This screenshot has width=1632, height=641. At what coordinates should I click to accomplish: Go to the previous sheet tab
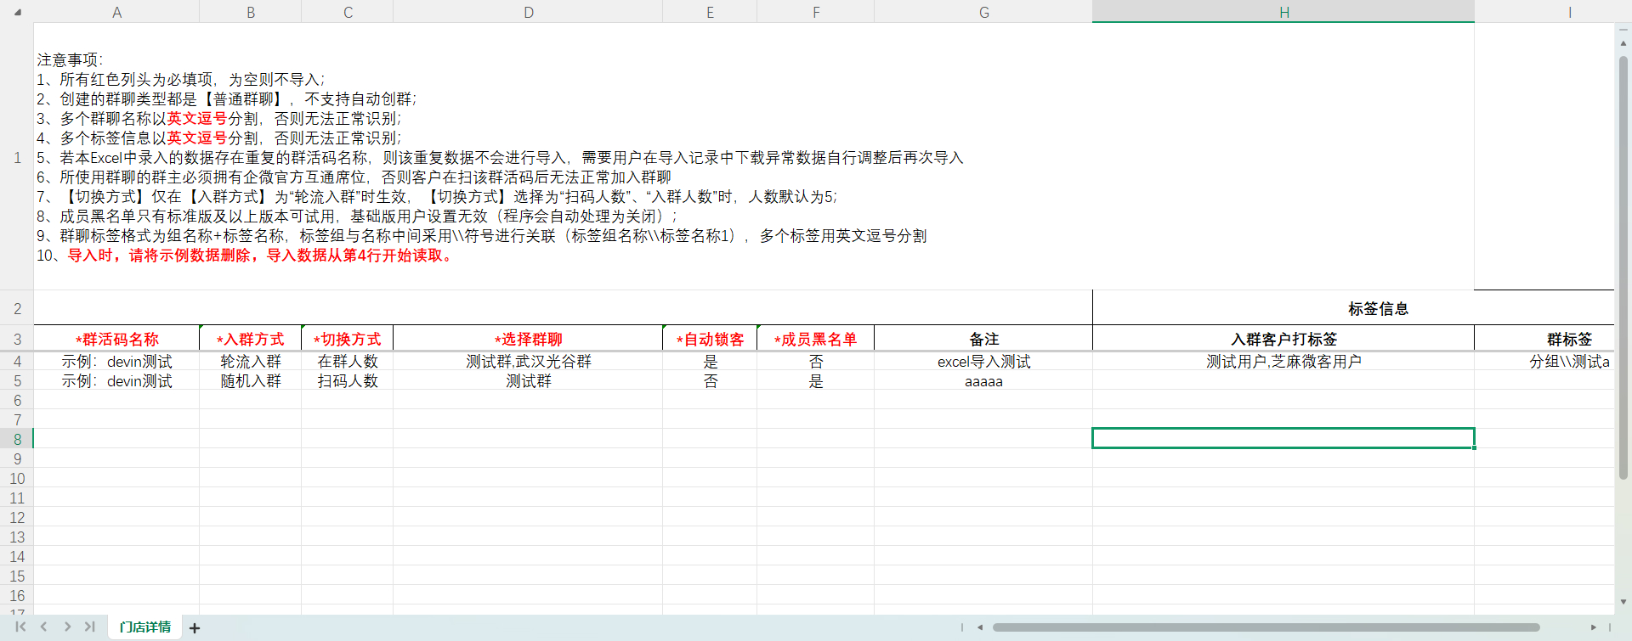pyautogui.click(x=43, y=627)
